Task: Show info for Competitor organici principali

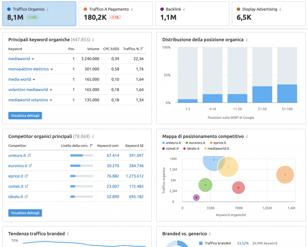Action: pos(93,136)
